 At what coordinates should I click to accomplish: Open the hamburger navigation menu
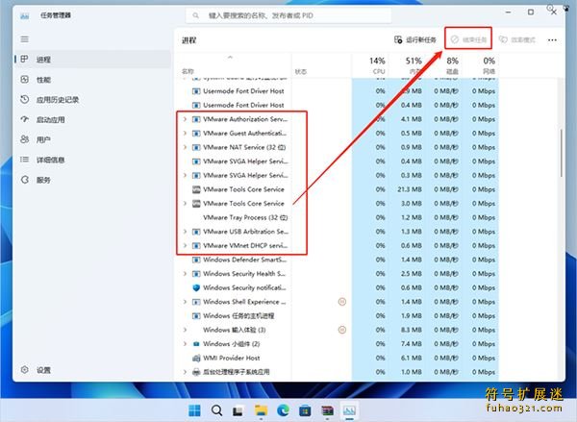click(25, 39)
